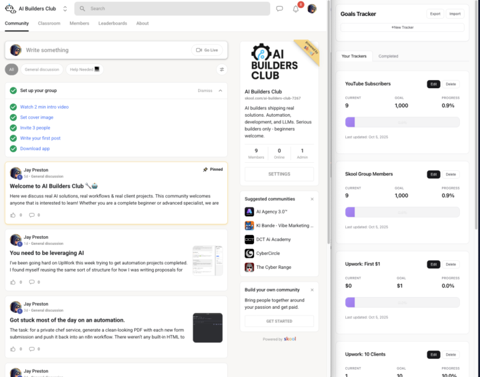Image resolution: width=480 pixels, height=377 pixels.
Task: Open the CyberCircle community icon
Action: [x=249, y=254]
